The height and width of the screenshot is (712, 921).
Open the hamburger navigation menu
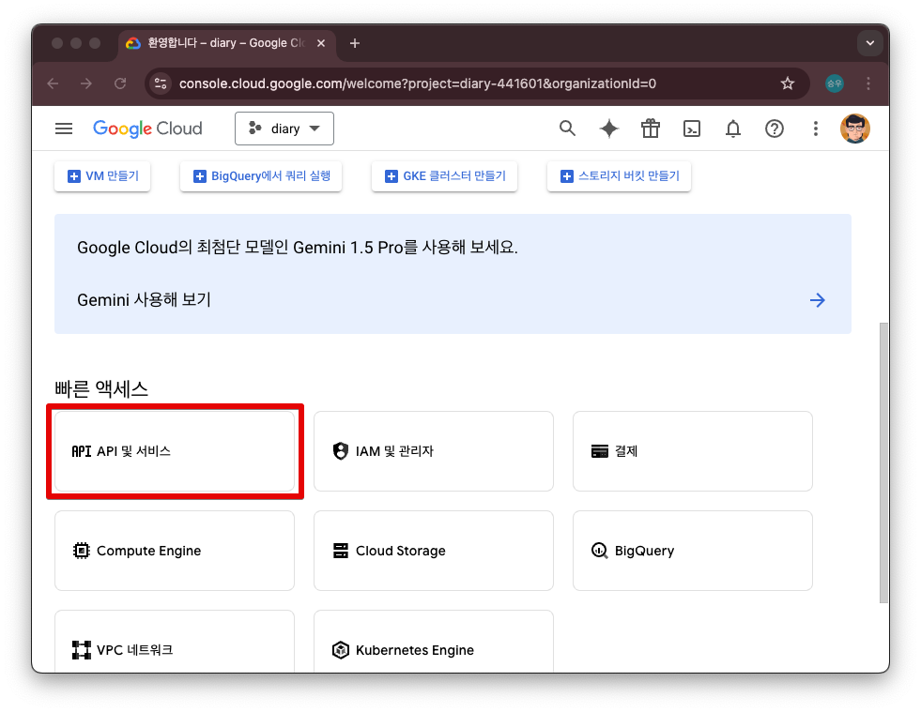click(x=64, y=129)
